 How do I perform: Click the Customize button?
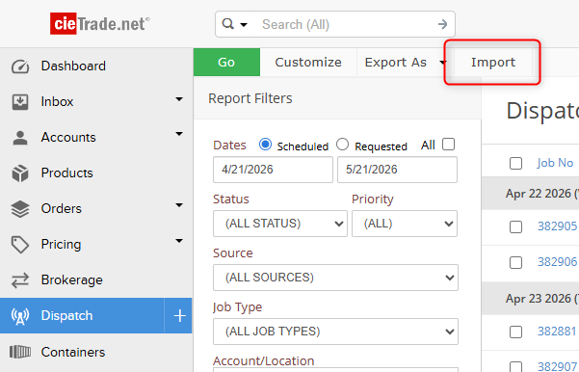[308, 62]
